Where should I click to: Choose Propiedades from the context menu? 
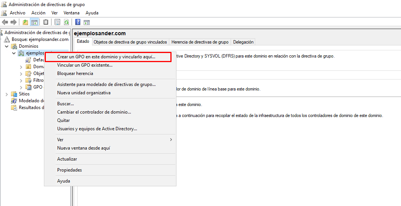point(69,170)
